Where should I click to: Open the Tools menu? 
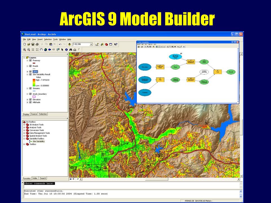pyautogui.click(x=55, y=39)
